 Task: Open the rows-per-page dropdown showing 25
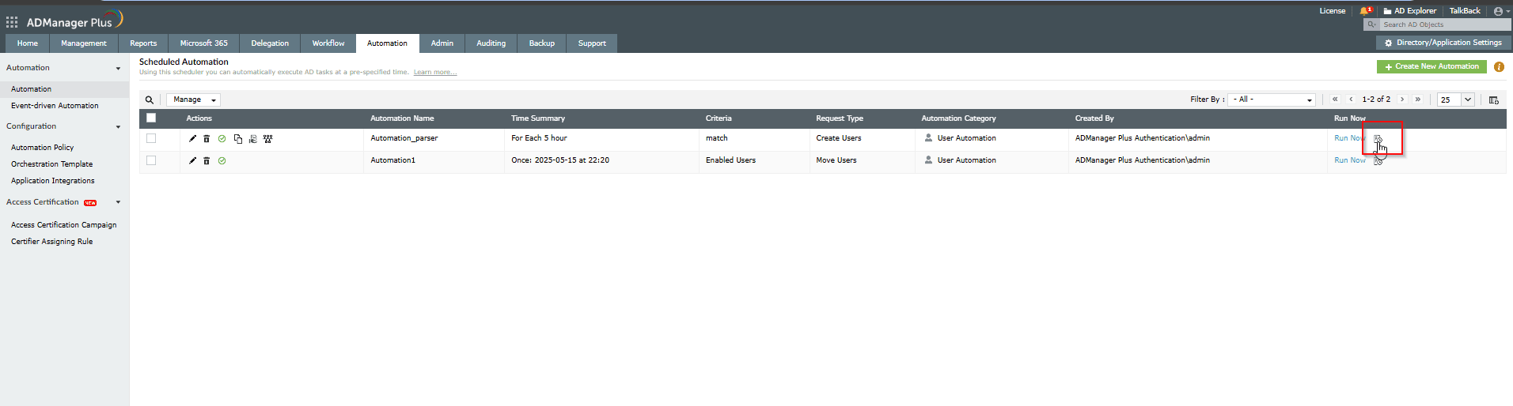pyautogui.click(x=1456, y=100)
